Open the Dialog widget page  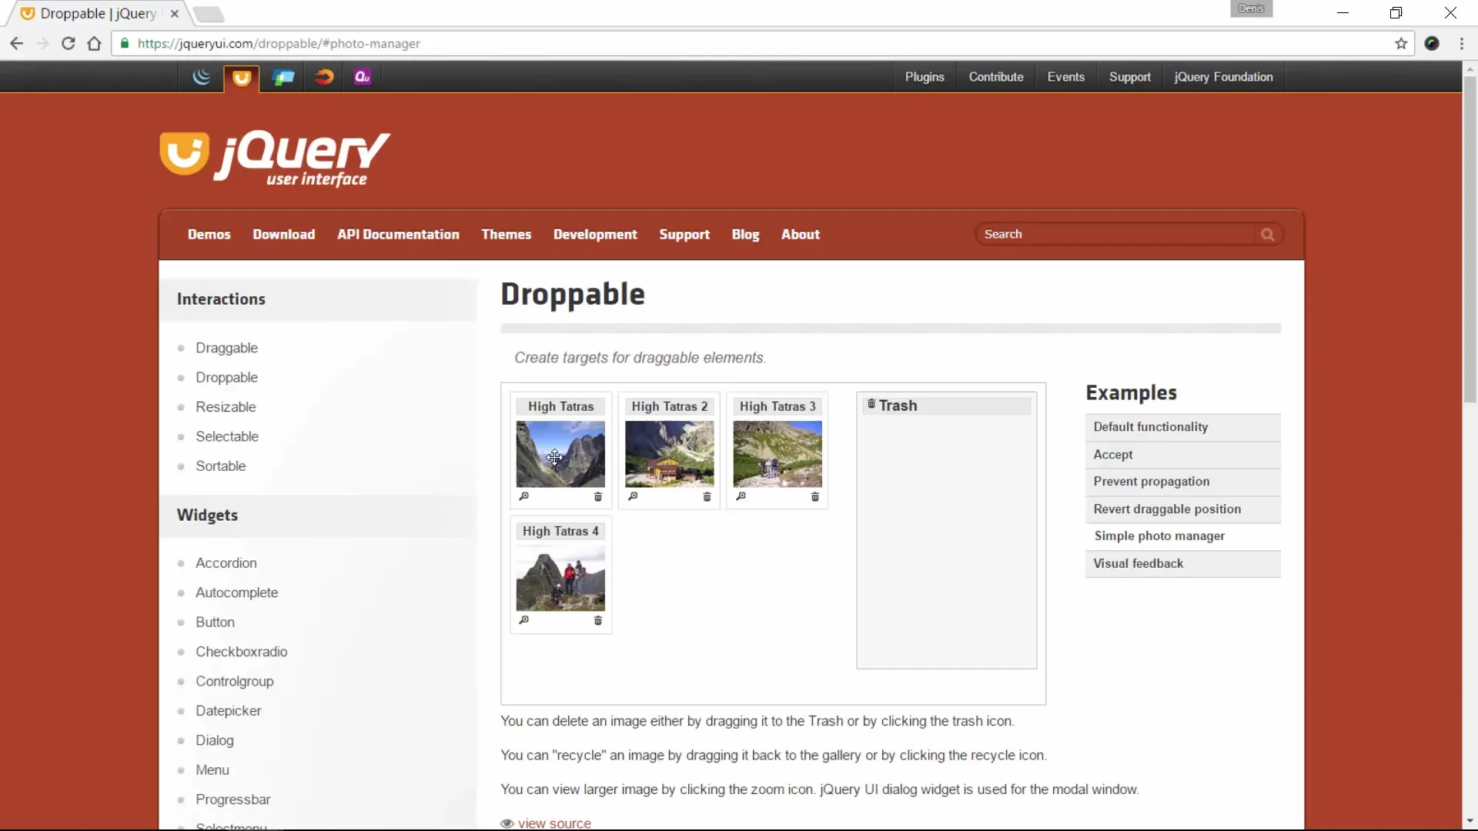click(x=215, y=740)
